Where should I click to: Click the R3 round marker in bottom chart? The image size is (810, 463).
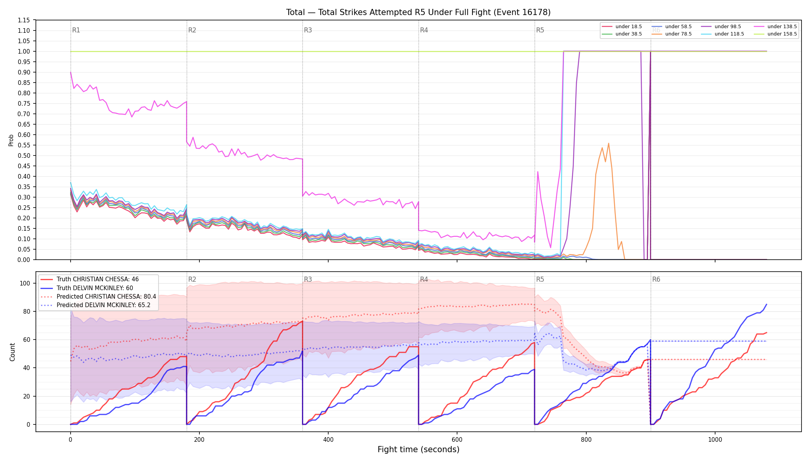(308, 279)
